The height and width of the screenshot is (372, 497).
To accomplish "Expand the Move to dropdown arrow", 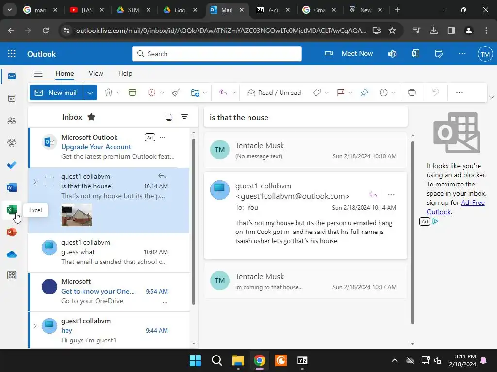I will (205, 93).
